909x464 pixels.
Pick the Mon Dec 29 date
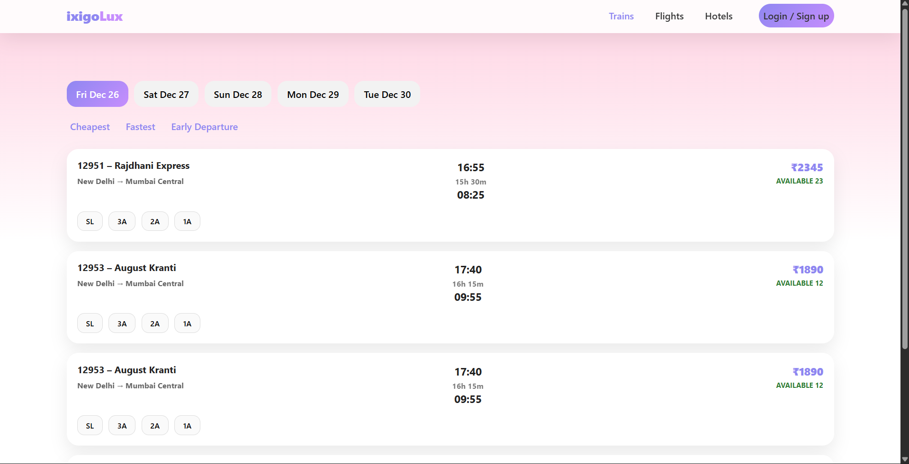pyautogui.click(x=313, y=94)
